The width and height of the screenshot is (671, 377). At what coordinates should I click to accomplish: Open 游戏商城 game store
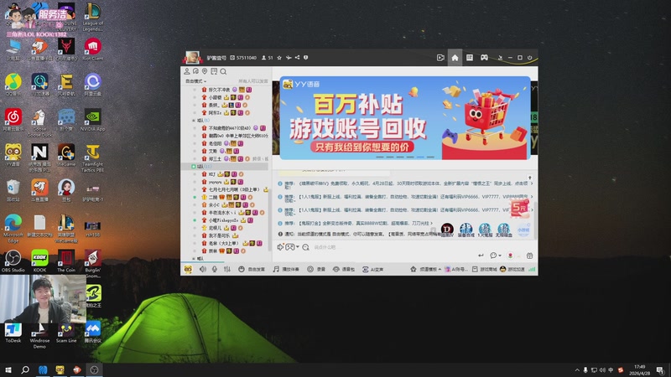pyautogui.click(x=484, y=269)
